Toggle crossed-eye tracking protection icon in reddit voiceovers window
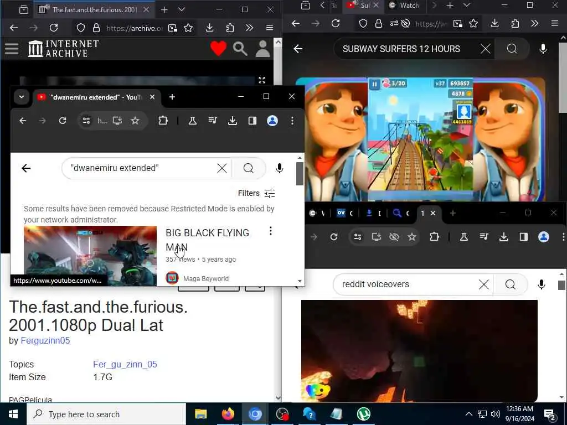Viewport: 567px width, 425px height. (394, 237)
